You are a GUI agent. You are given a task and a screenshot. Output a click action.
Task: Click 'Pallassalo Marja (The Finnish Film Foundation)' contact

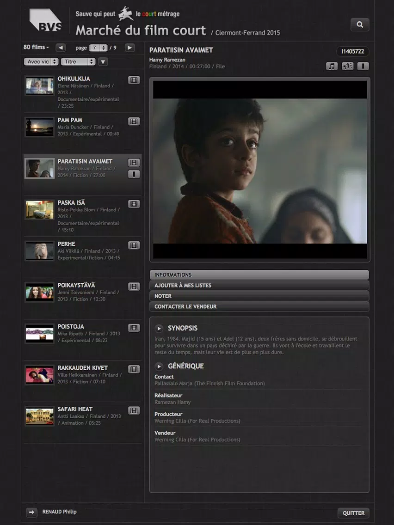pyautogui.click(x=209, y=384)
